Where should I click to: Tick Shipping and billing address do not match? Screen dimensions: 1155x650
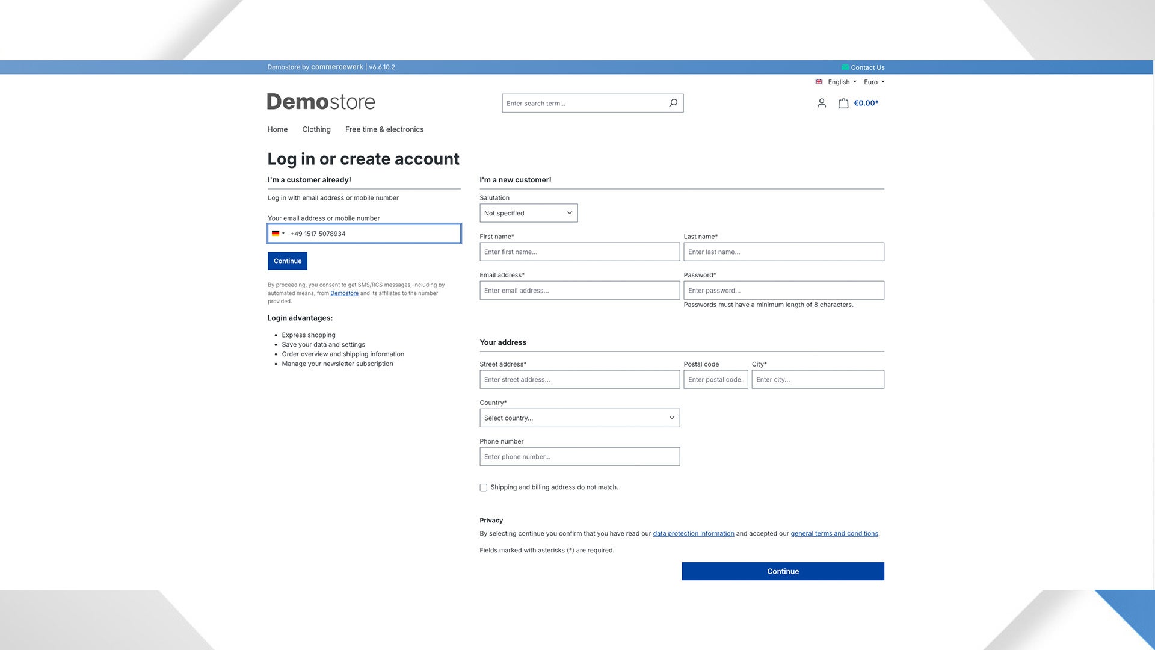click(x=483, y=487)
